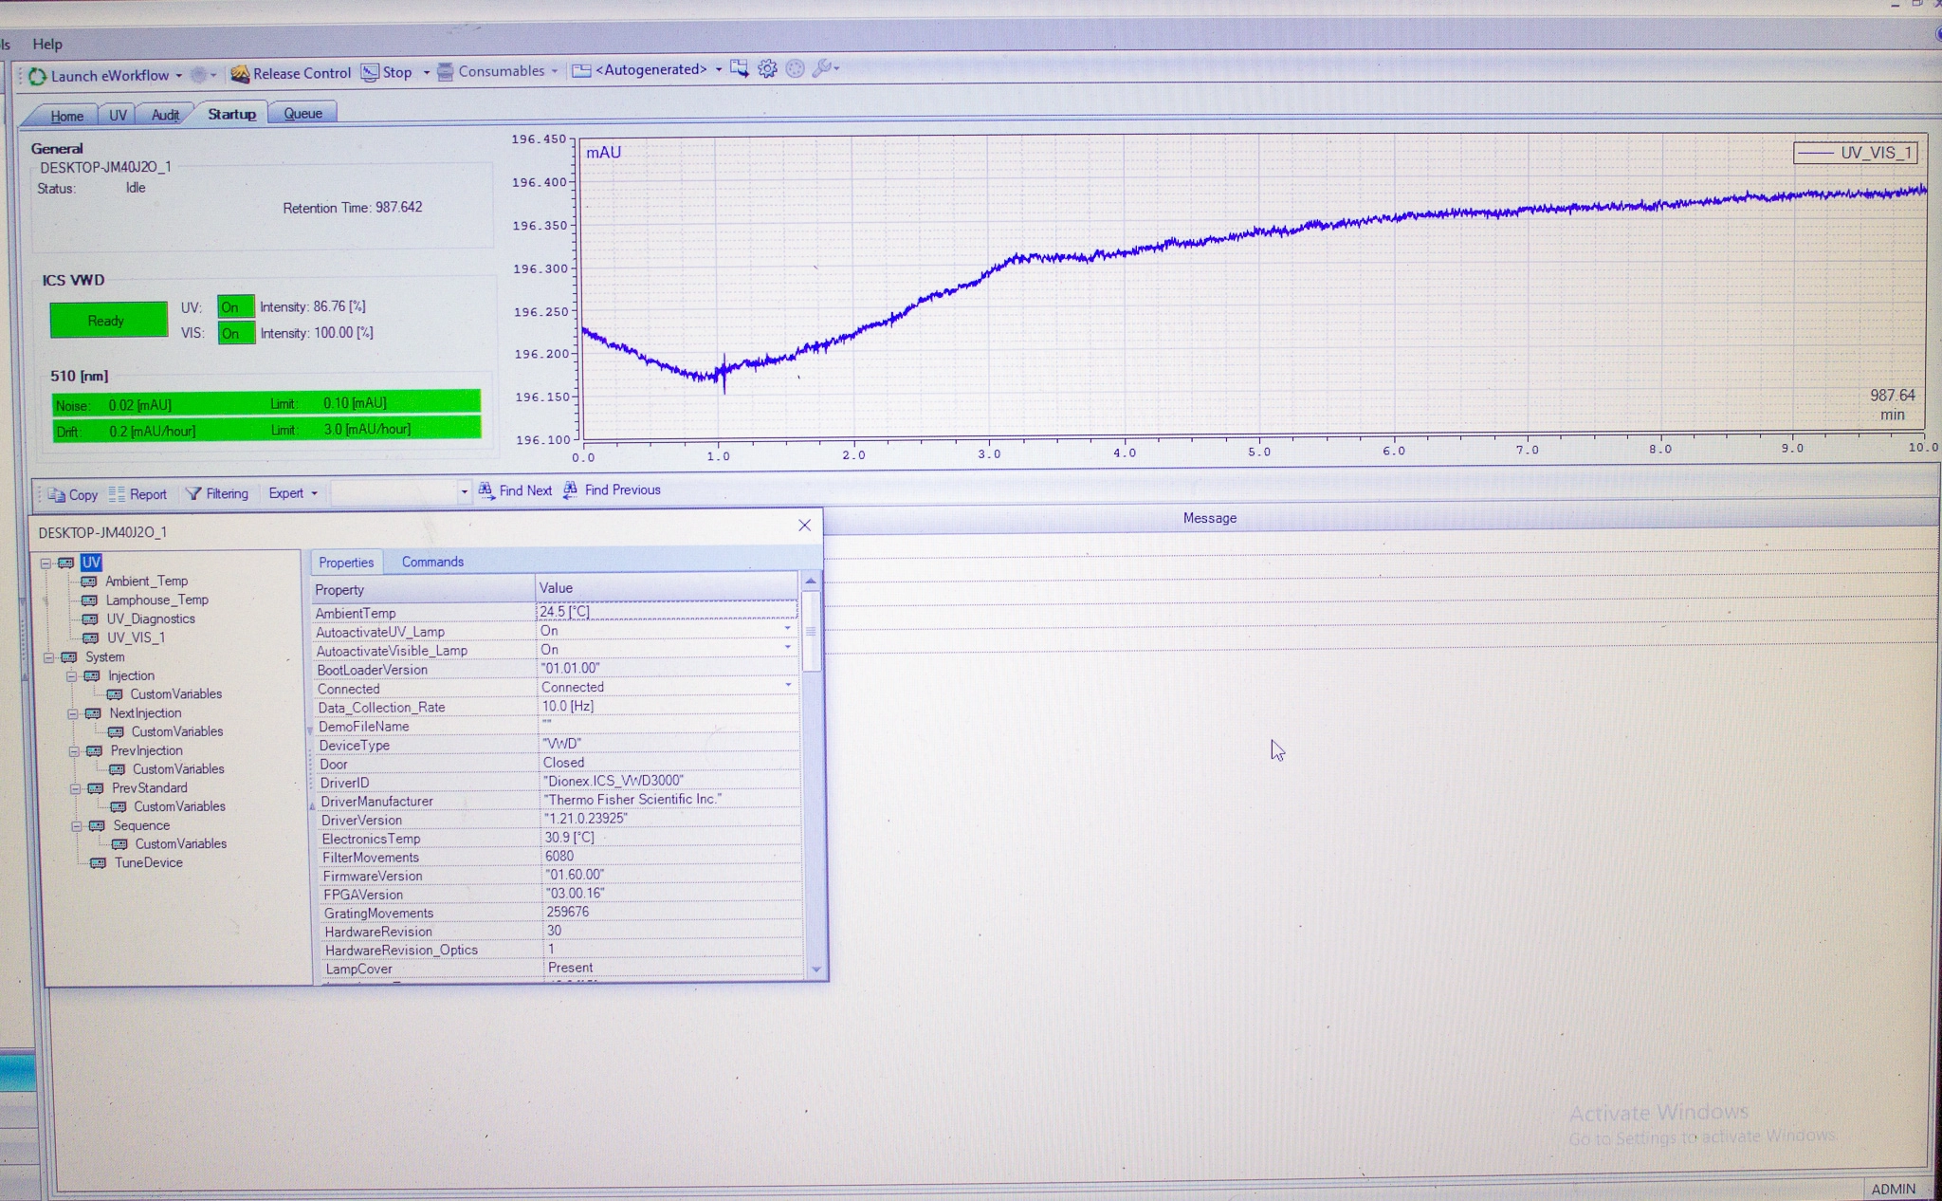
Task: Click the properties list scroll down arrow
Action: point(816,969)
